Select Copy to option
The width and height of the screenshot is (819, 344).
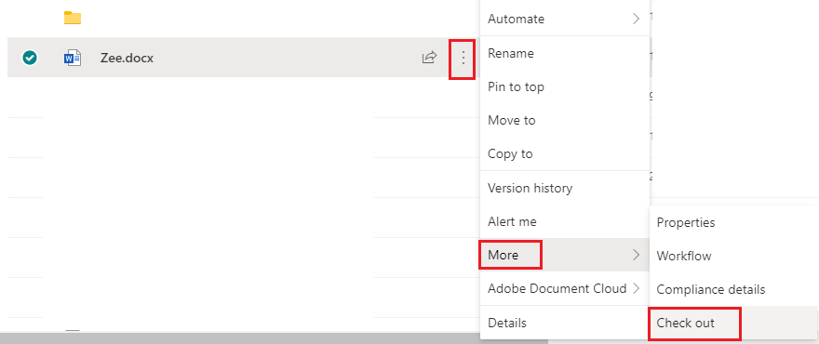pos(565,154)
